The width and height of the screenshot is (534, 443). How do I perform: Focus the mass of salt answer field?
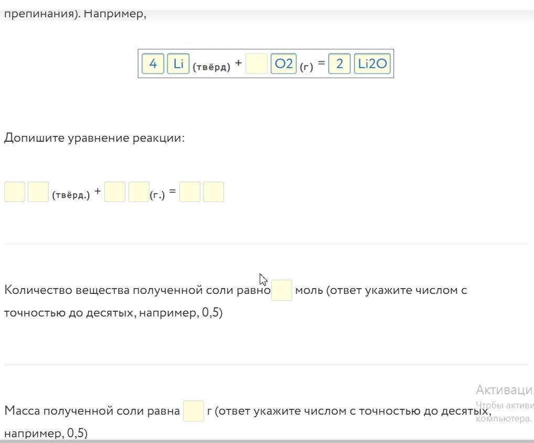pyautogui.click(x=194, y=411)
